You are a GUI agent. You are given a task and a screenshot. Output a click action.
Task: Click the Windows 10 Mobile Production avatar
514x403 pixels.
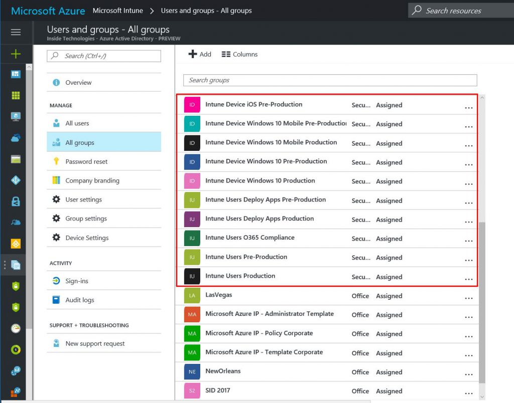tap(192, 143)
